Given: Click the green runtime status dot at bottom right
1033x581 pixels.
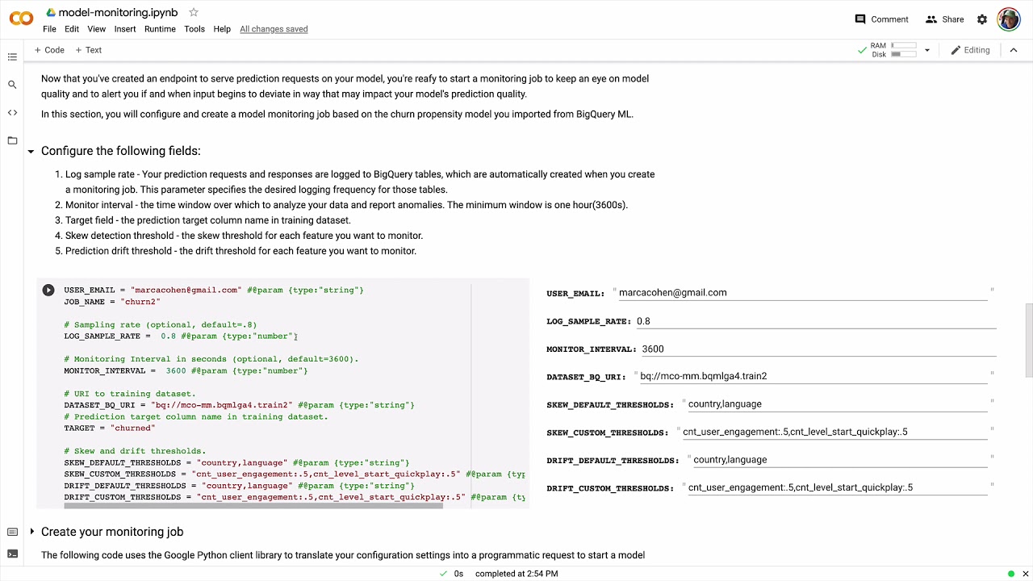Looking at the screenshot, I should click(x=1011, y=574).
